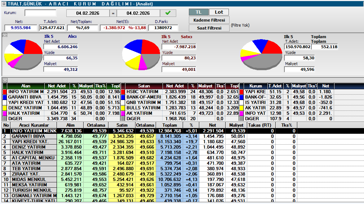Click the Net Adet header in Satan table
This screenshot has width=364, height=204.
[x=175, y=86]
